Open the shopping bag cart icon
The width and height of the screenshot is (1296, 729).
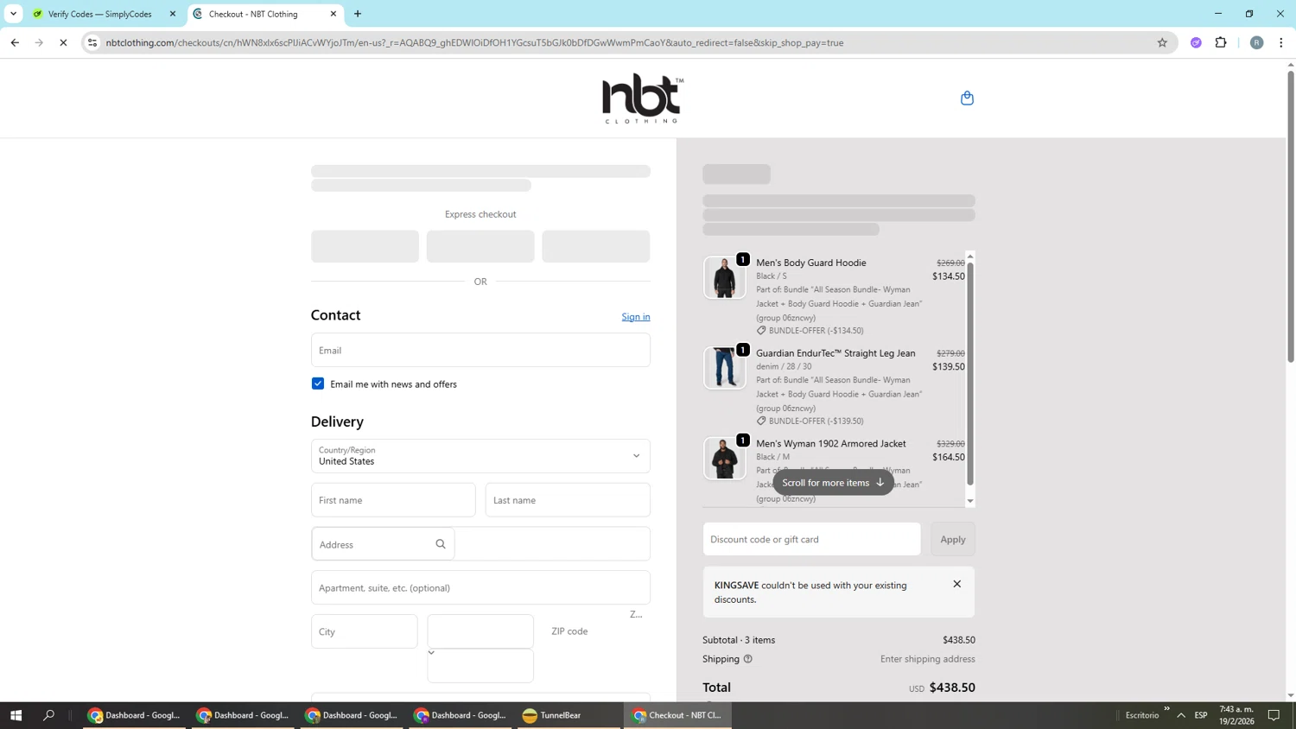tap(967, 98)
